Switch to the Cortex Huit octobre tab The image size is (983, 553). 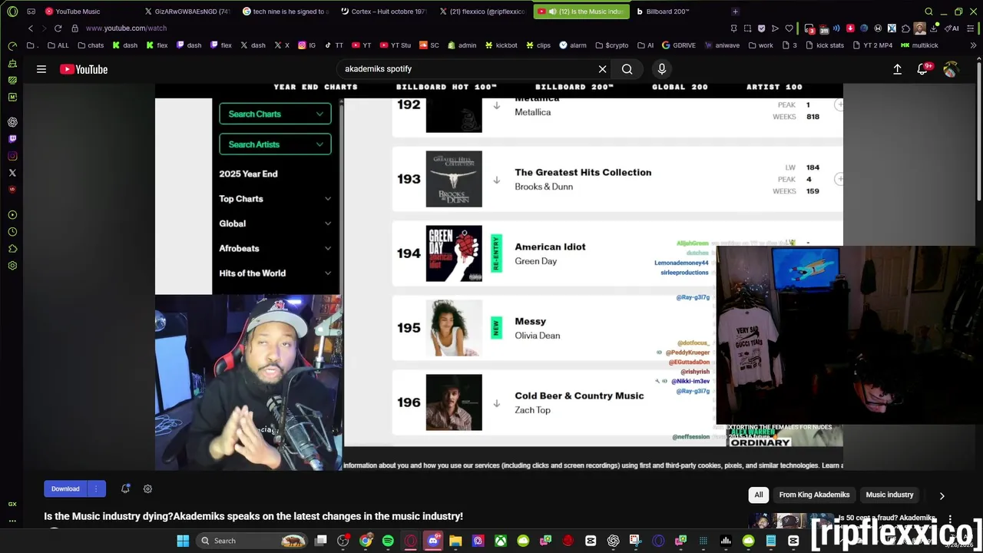tap(383, 12)
